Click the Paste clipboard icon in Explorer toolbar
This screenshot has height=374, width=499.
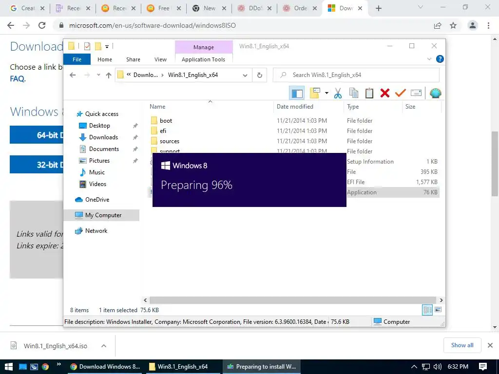(x=369, y=93)
